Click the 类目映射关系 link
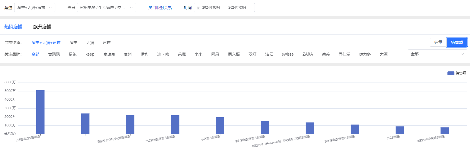This screenshot has height=152, width=470. pos(160,8)
